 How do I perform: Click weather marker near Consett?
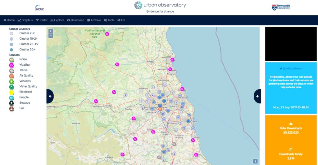(x=135, y=139)
